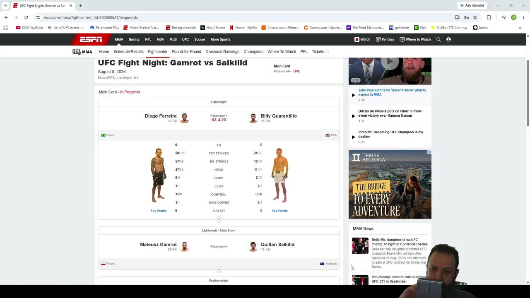
Task: Open the Kick bookmark
Action: coord(420,28)
